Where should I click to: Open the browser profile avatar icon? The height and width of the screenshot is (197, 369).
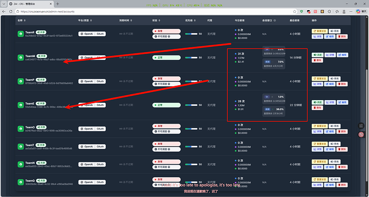coord(344,12)
